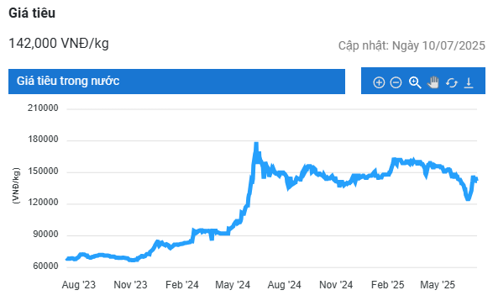This screenshot has width=493, height=306.
Task: Click the Giá tiêu heading
Action: [32, 13]
